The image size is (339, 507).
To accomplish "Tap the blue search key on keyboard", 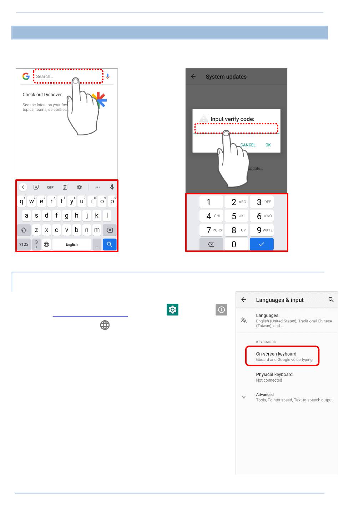I will click(110, 244).
